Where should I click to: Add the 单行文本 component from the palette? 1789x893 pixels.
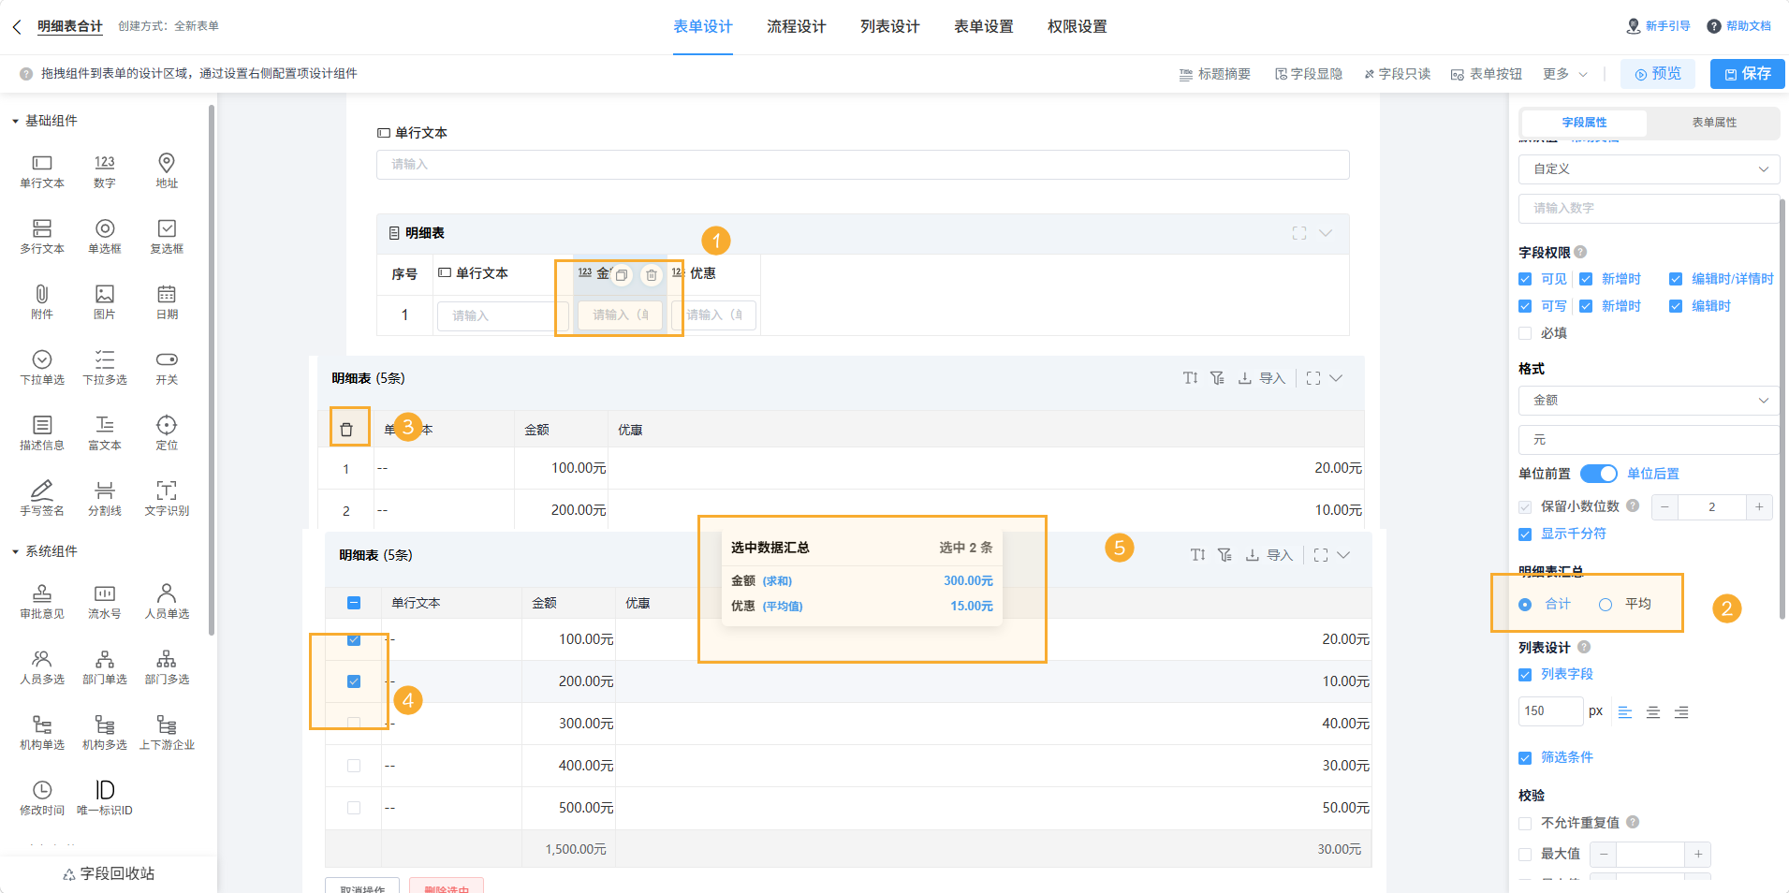pyautogui.click(x=42, y=171)
